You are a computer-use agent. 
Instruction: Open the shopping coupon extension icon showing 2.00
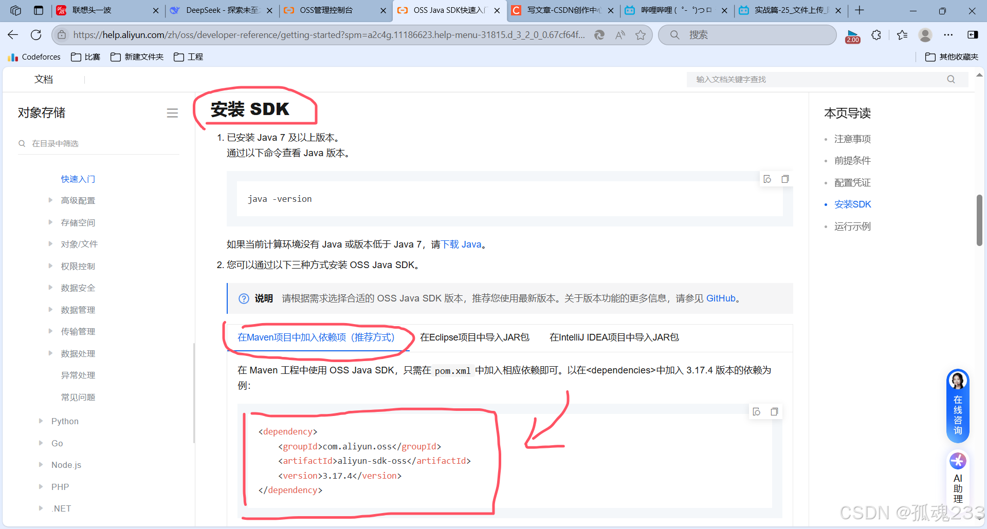click(853, 36)
